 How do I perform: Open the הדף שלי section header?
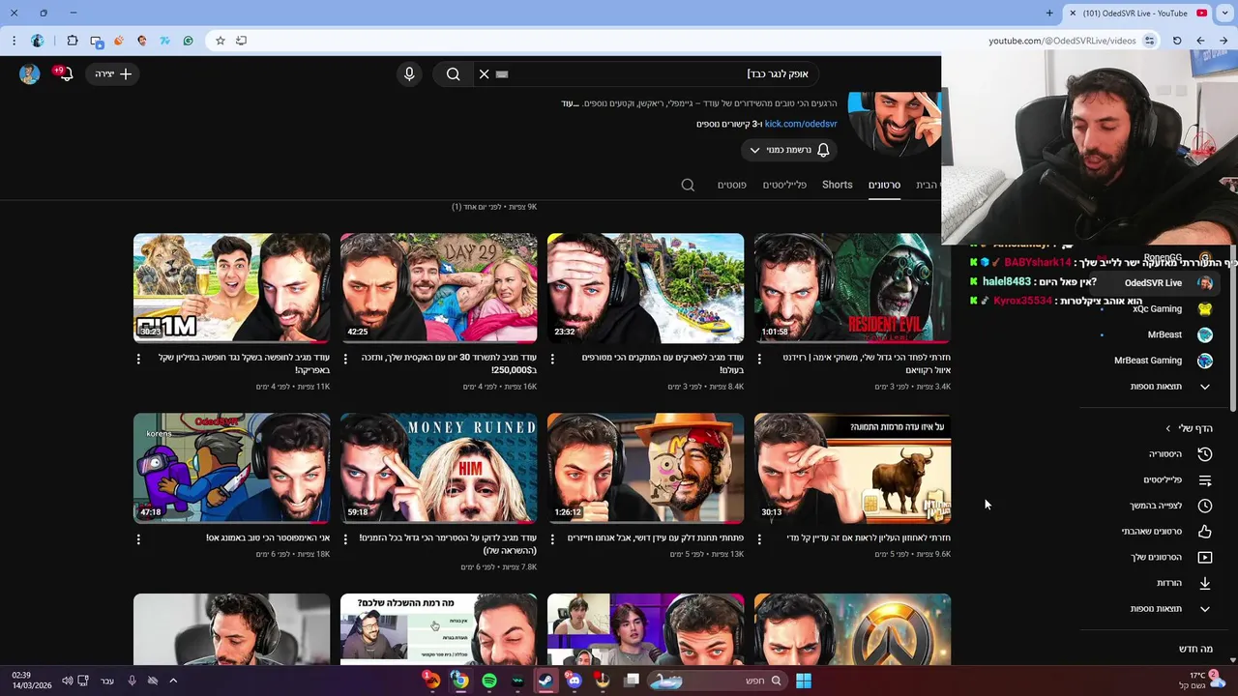(x=1190, y=428)
